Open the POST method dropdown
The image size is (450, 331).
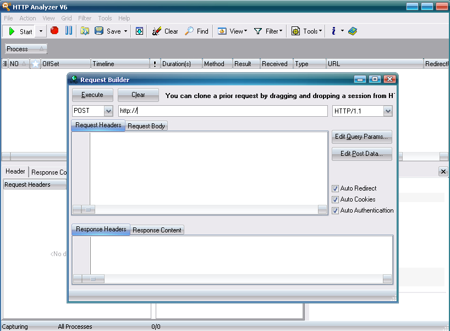click(108, 111)
